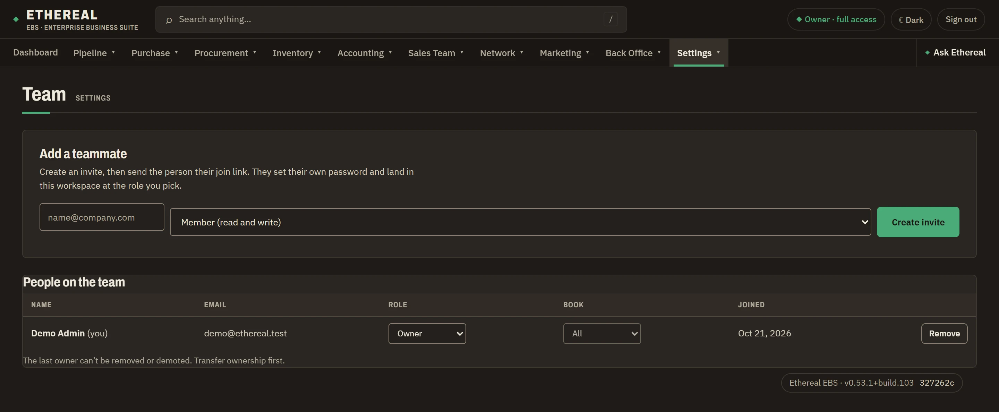Open the Dashboard page
Screen dimensions: 999x412
(x=35, y=52)
